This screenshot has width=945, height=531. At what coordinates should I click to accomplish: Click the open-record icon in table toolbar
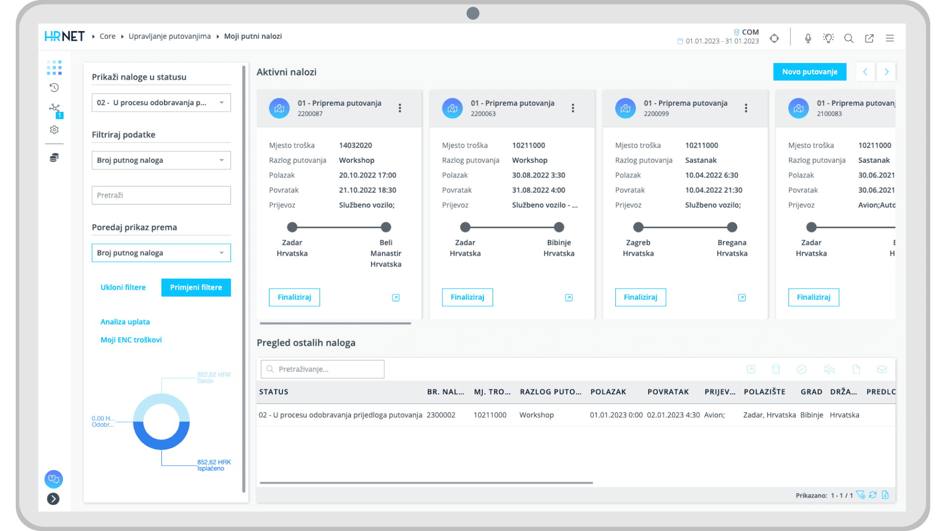pyautogui.click(x=751, y=369)
